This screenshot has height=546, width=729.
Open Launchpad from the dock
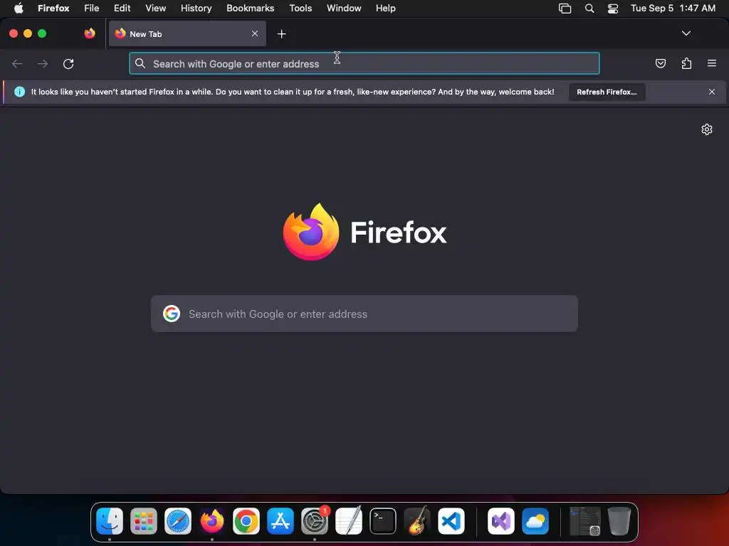click(x=144, y=521)
